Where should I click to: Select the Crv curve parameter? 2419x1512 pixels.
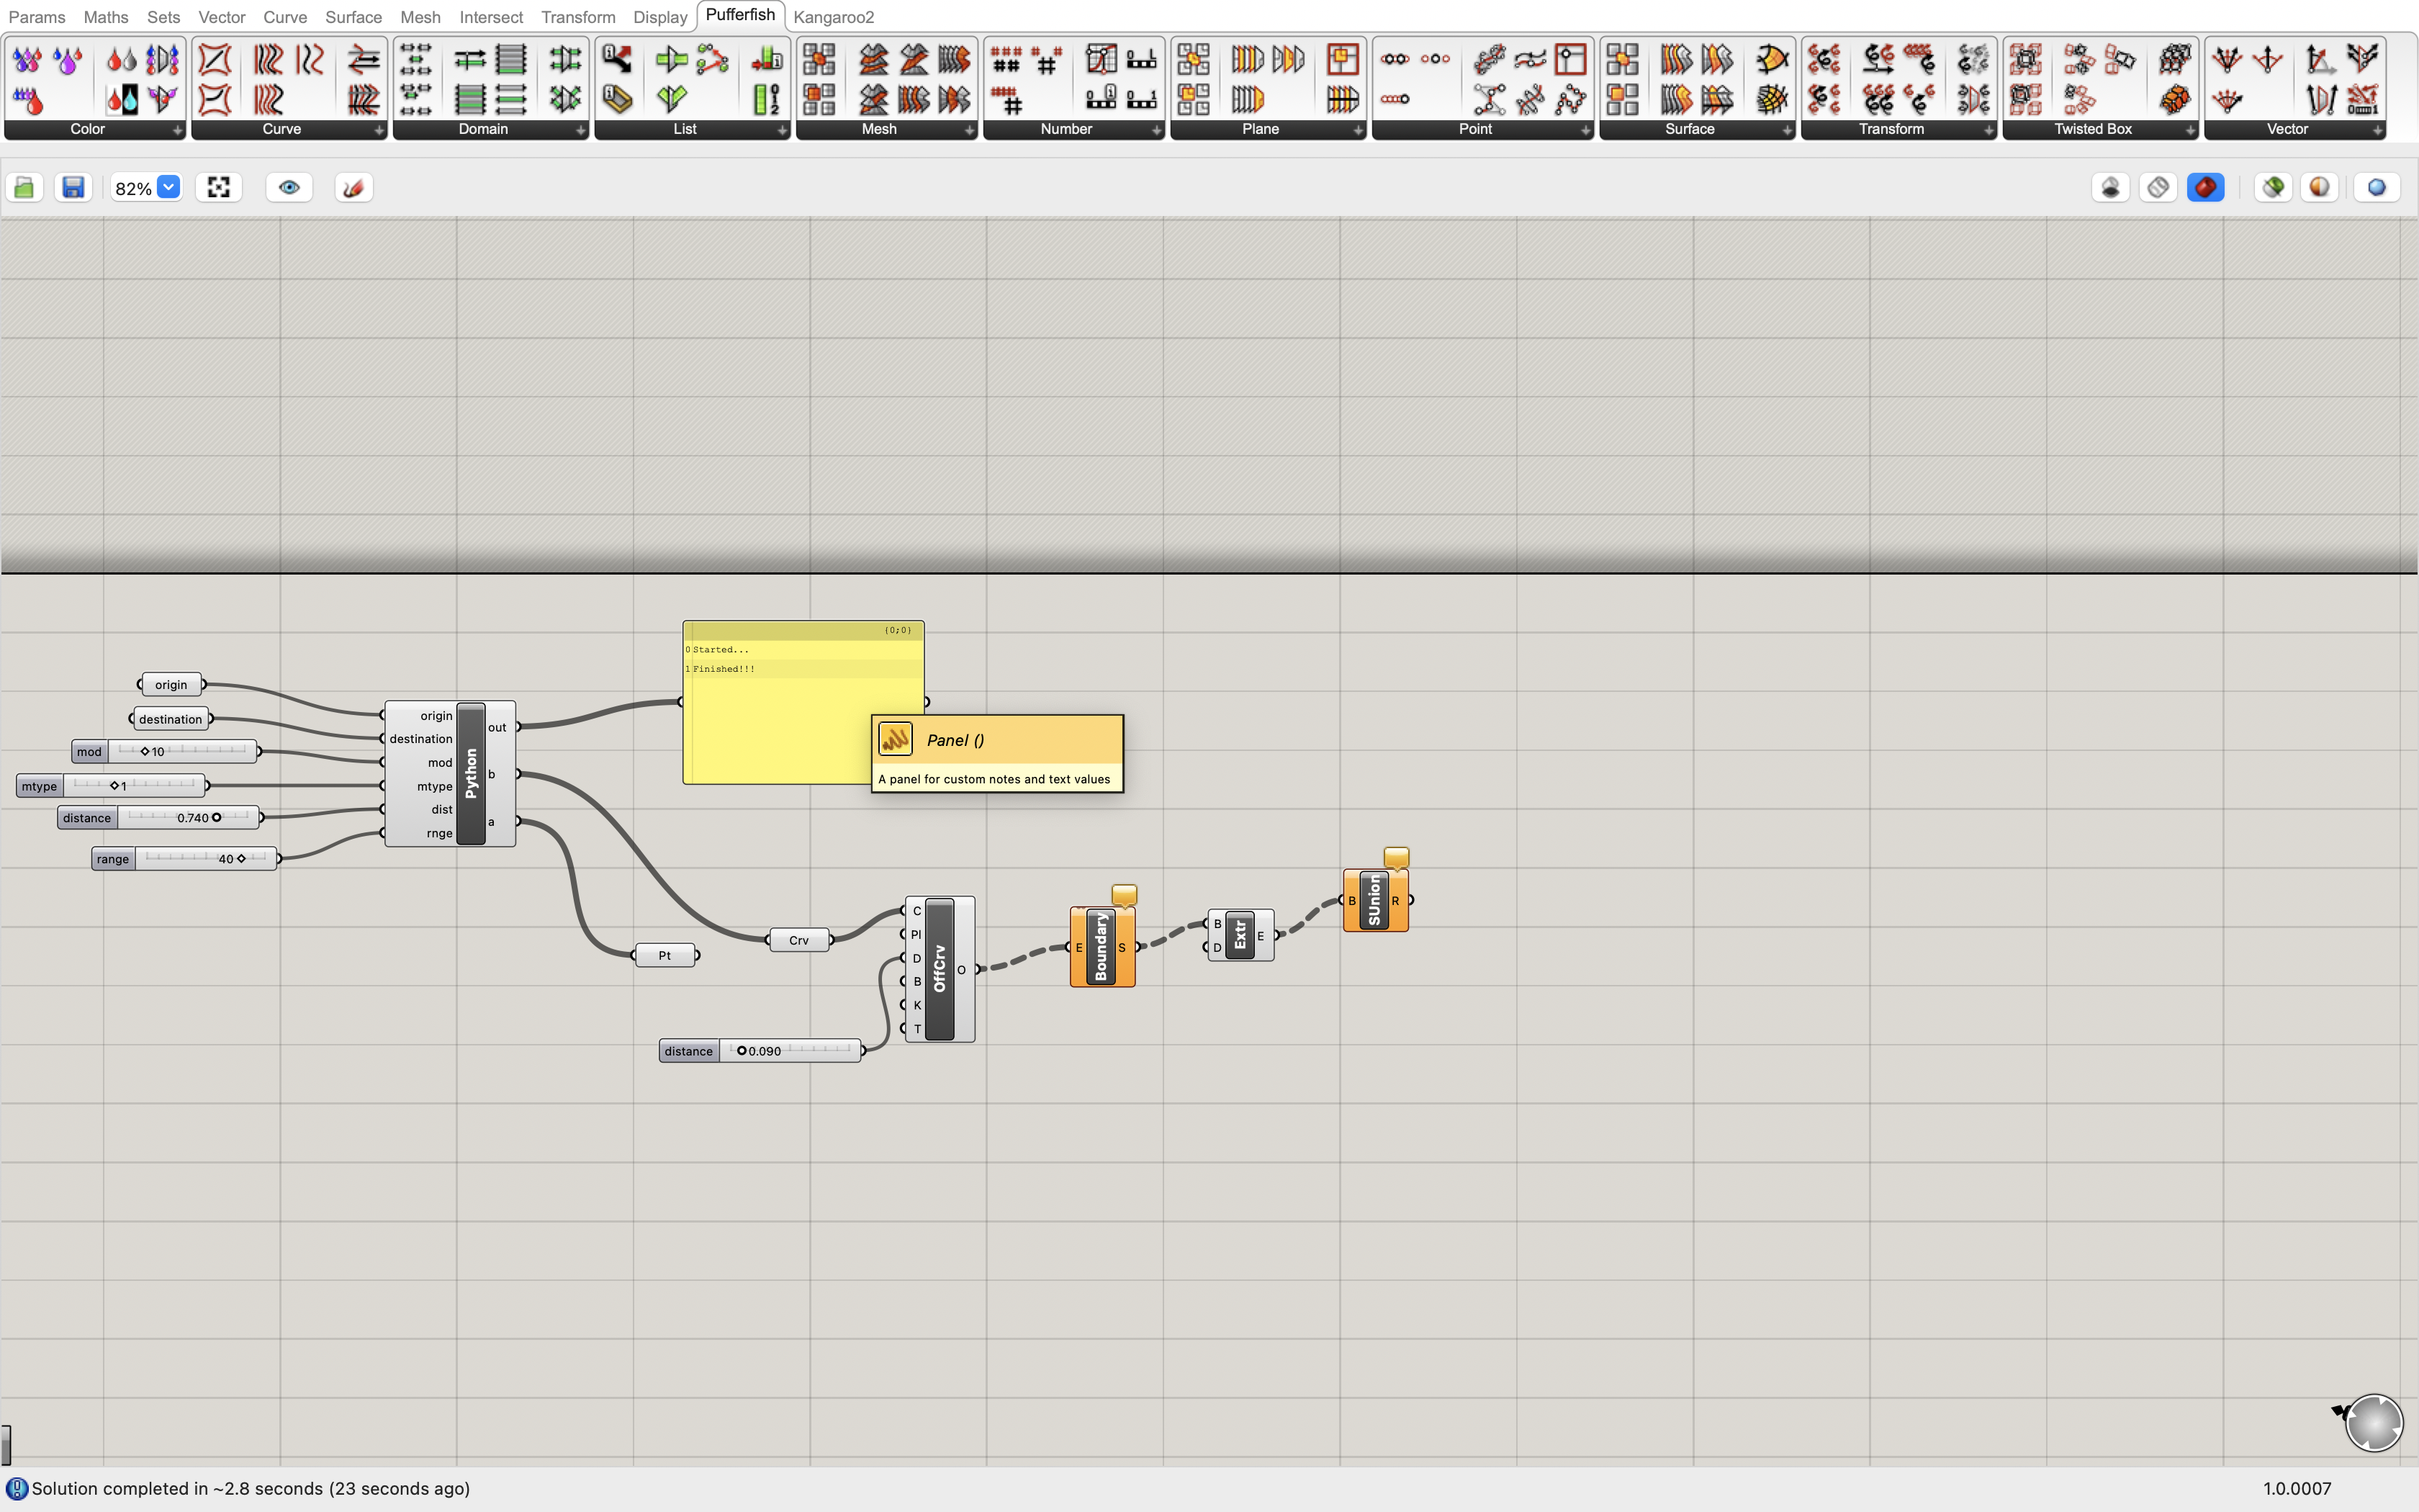tap(800, 939)
